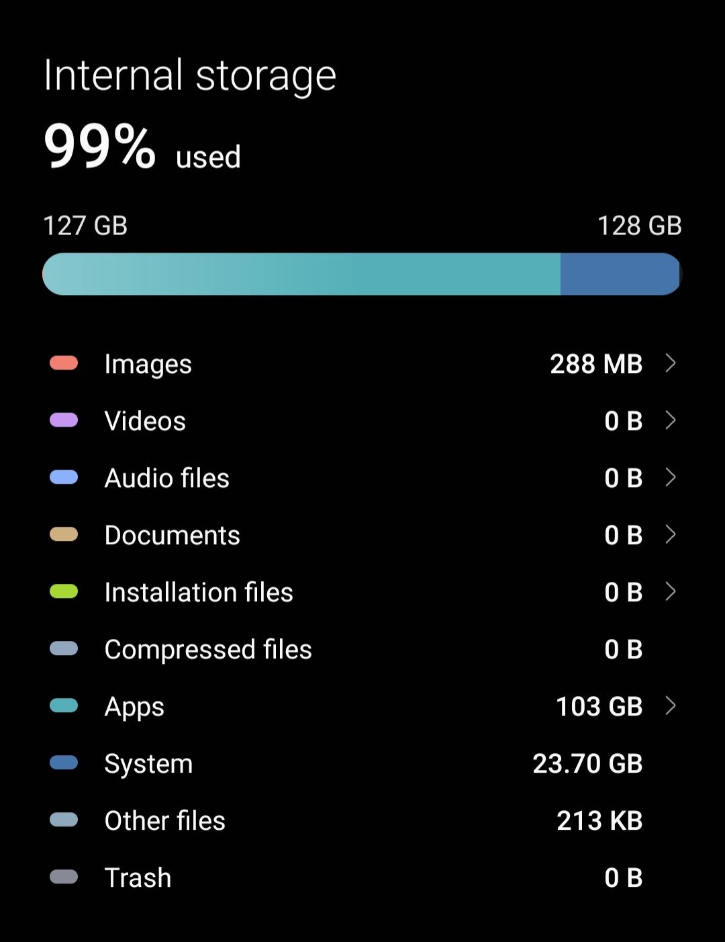725x942 pixels.
Task: Click the Compressed files color indicator
Action: (x=64, y=649)
